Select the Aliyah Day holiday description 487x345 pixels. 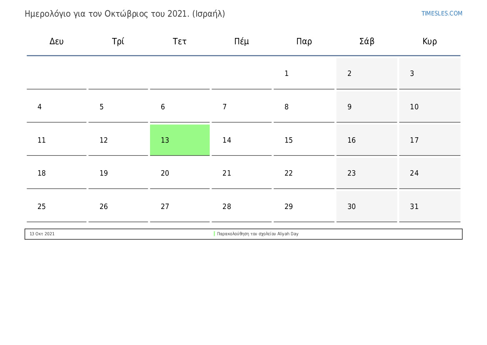pyautogui.click(x=257, y=234)
